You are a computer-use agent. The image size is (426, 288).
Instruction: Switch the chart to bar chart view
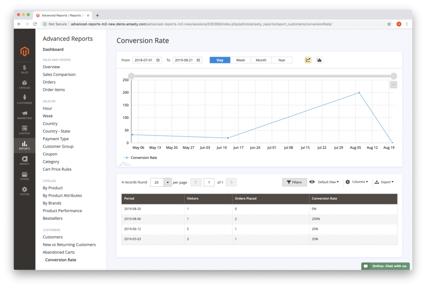[319, 60]
